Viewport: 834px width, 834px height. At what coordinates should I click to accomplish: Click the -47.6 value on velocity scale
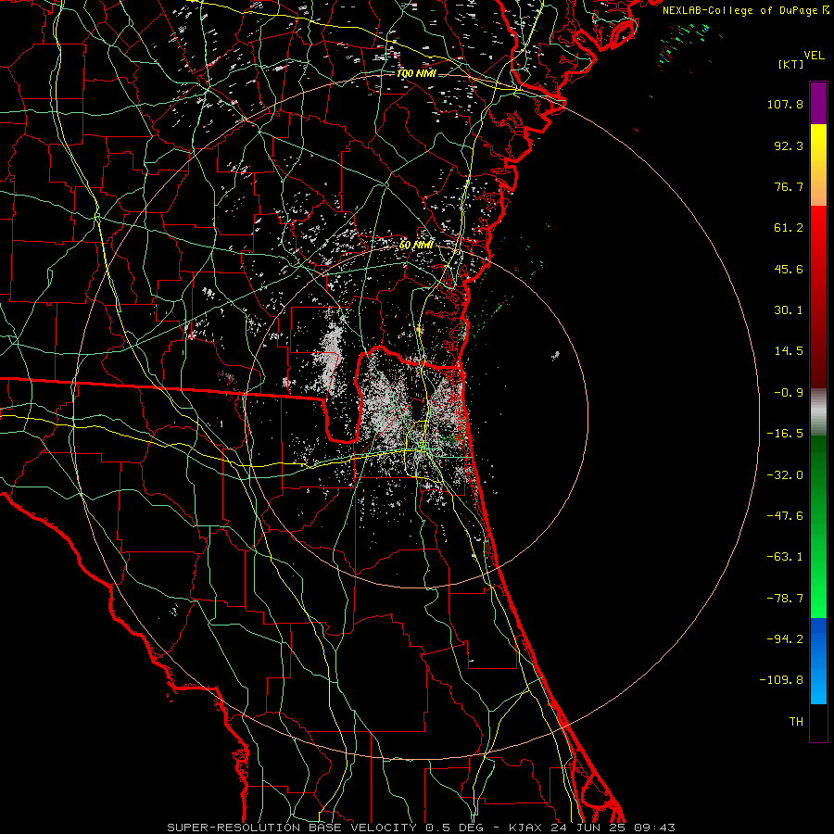click(785, 516)
